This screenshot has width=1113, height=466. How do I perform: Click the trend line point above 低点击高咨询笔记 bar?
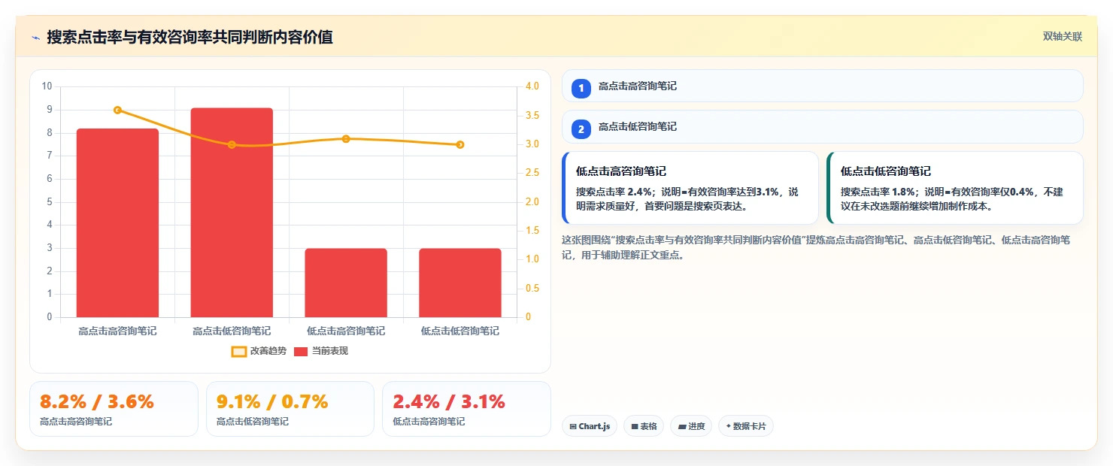(x=346, y=138)
